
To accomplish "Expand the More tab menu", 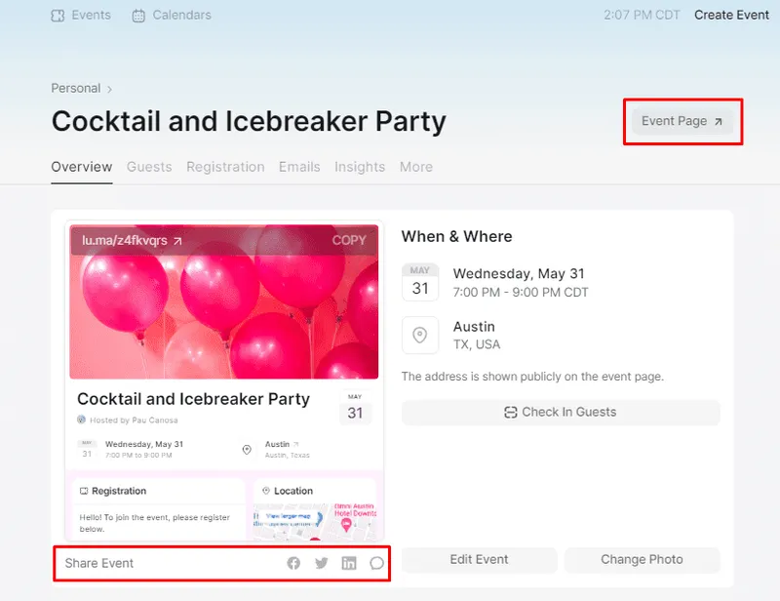I will 416,167.
